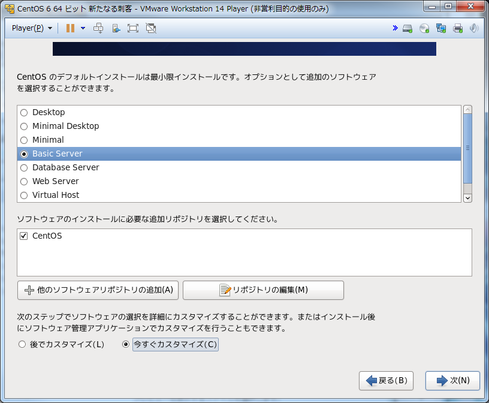Click the network adapter device icon
The height and width of the screenshot is (403, 489).
coord(441,28)
